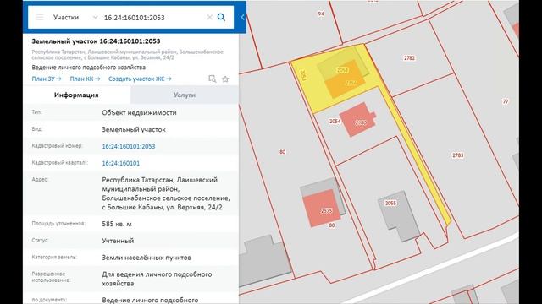Select the Учтенный status value
Image resolution: width=542 pixels, height=304 pixels.
point(118,241)
